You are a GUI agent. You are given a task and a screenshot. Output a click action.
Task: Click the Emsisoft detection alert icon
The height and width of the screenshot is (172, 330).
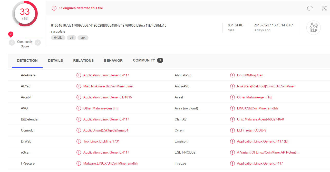click(x=232, y=141)
